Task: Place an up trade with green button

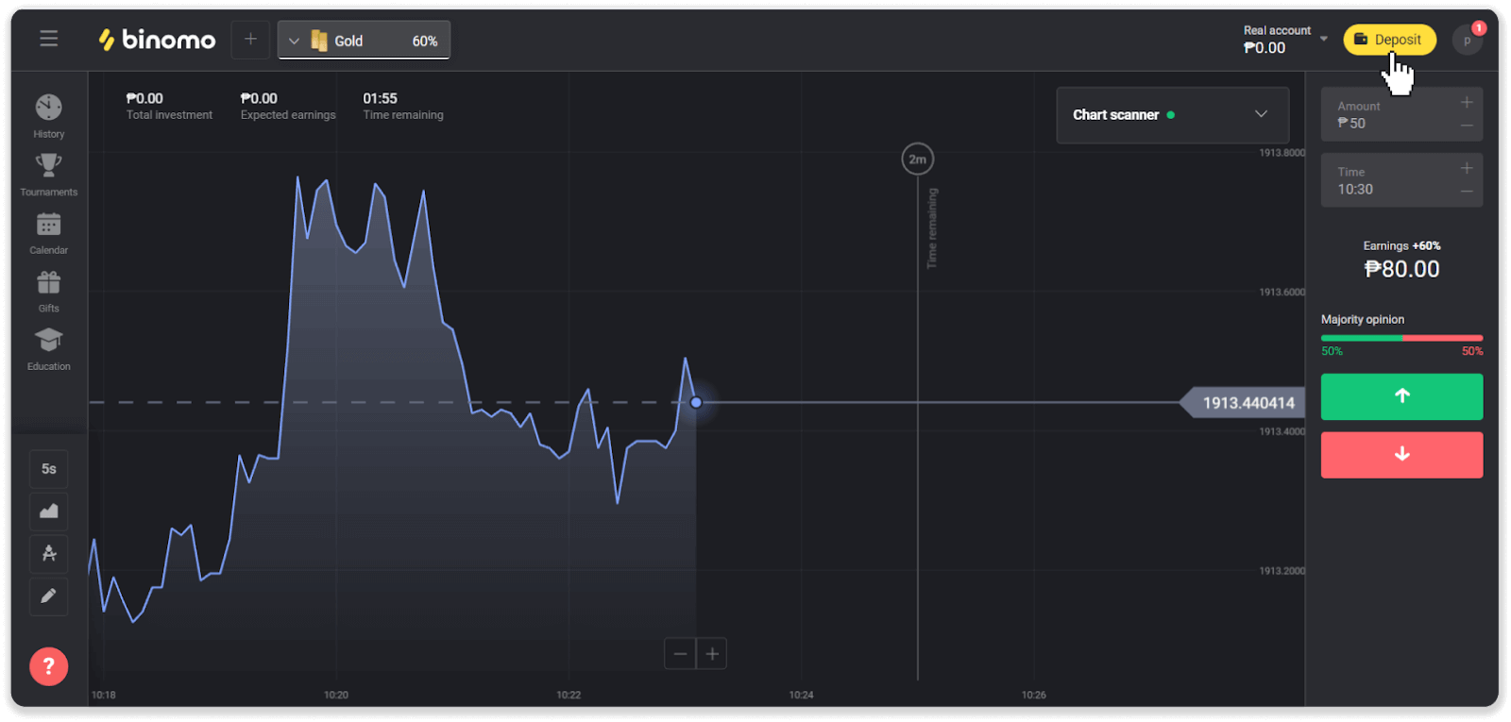Action: (1401, 396)
